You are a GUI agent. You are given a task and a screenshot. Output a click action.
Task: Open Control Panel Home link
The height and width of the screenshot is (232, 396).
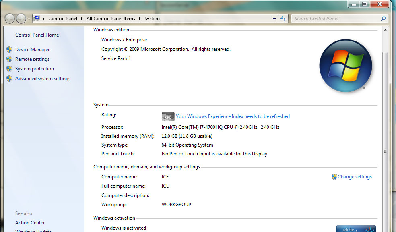coord(37,35)
